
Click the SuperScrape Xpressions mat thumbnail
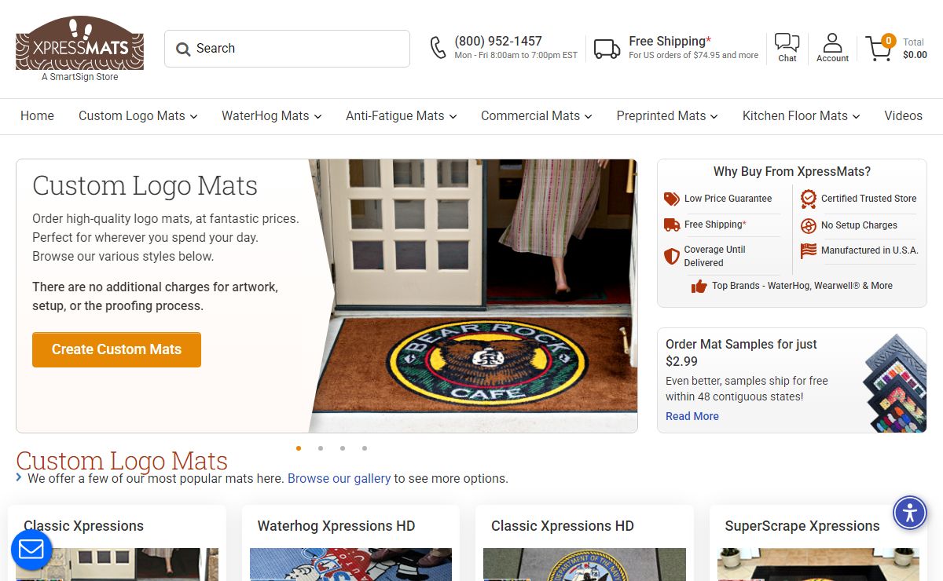click(818, 565)
